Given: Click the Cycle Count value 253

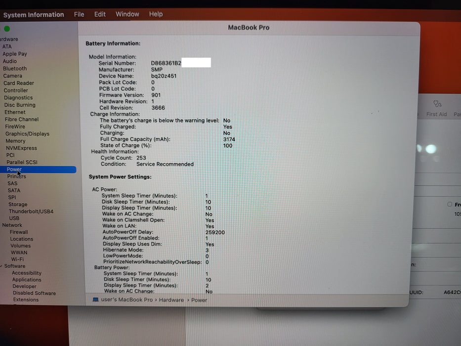Looking at the screenshot, I should (x=141, y=158).
